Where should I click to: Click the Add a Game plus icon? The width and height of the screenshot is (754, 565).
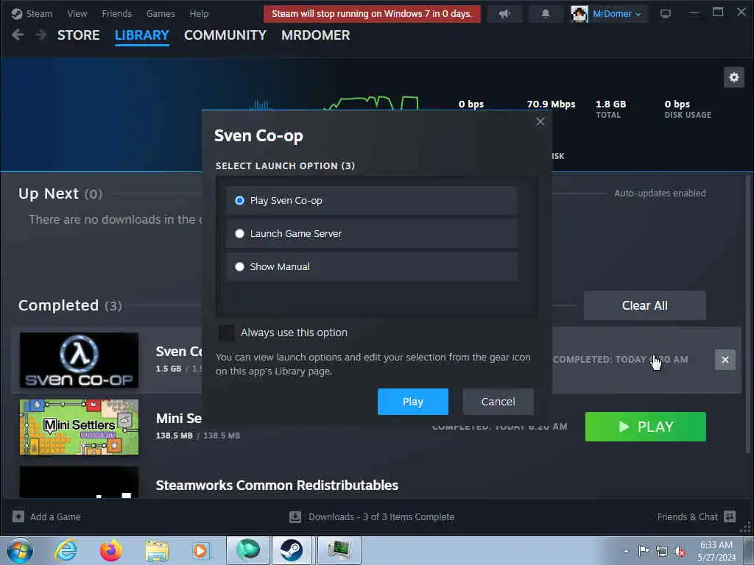tap(18, 516)
